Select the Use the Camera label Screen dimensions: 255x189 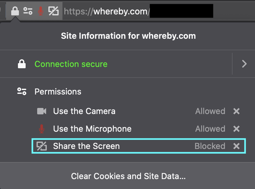point(84,111)
